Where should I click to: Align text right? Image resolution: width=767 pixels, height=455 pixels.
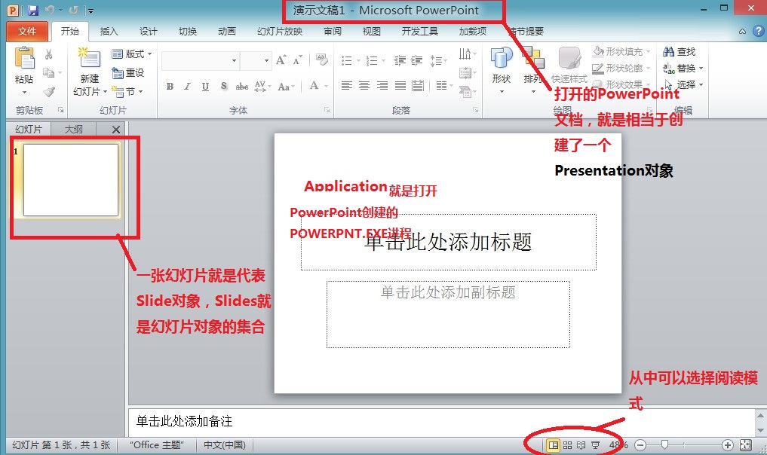382,86
